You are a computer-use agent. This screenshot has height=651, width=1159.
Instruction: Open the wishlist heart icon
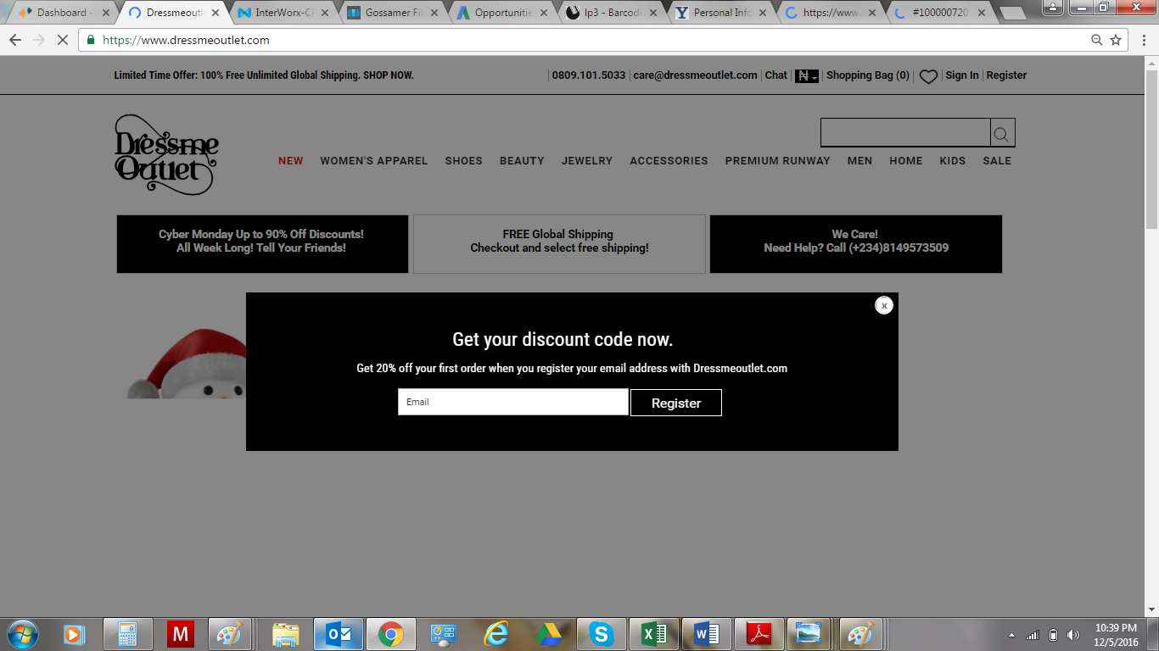[x=927, y=75]
